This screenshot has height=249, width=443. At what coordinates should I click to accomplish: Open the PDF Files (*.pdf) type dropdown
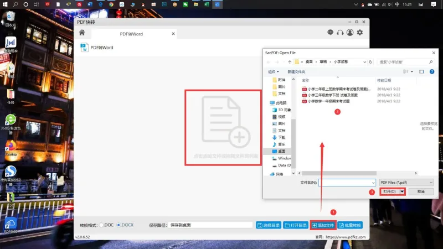click(406, 183)
